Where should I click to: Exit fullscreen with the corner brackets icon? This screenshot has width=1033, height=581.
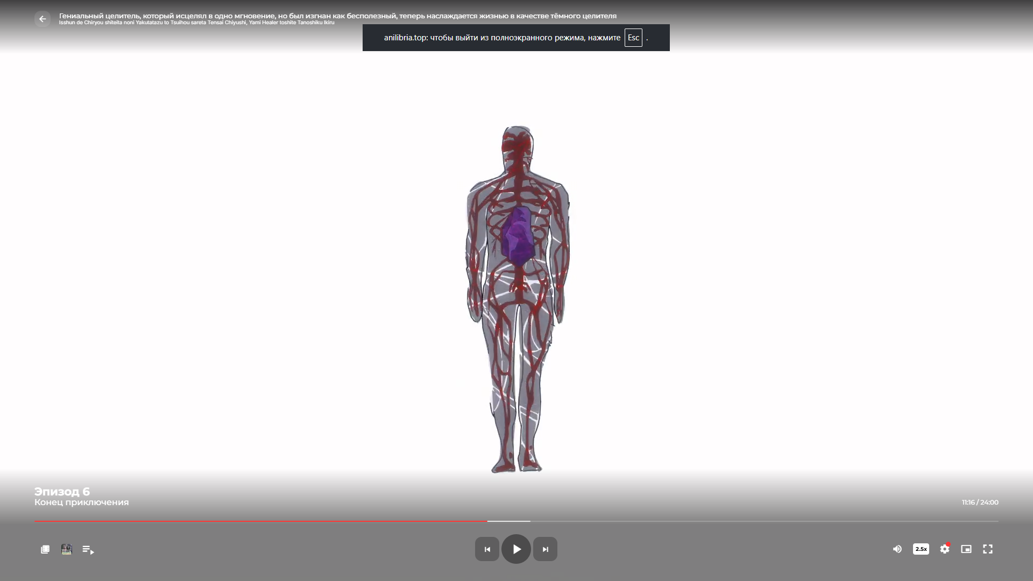click(x=988, y=549)
